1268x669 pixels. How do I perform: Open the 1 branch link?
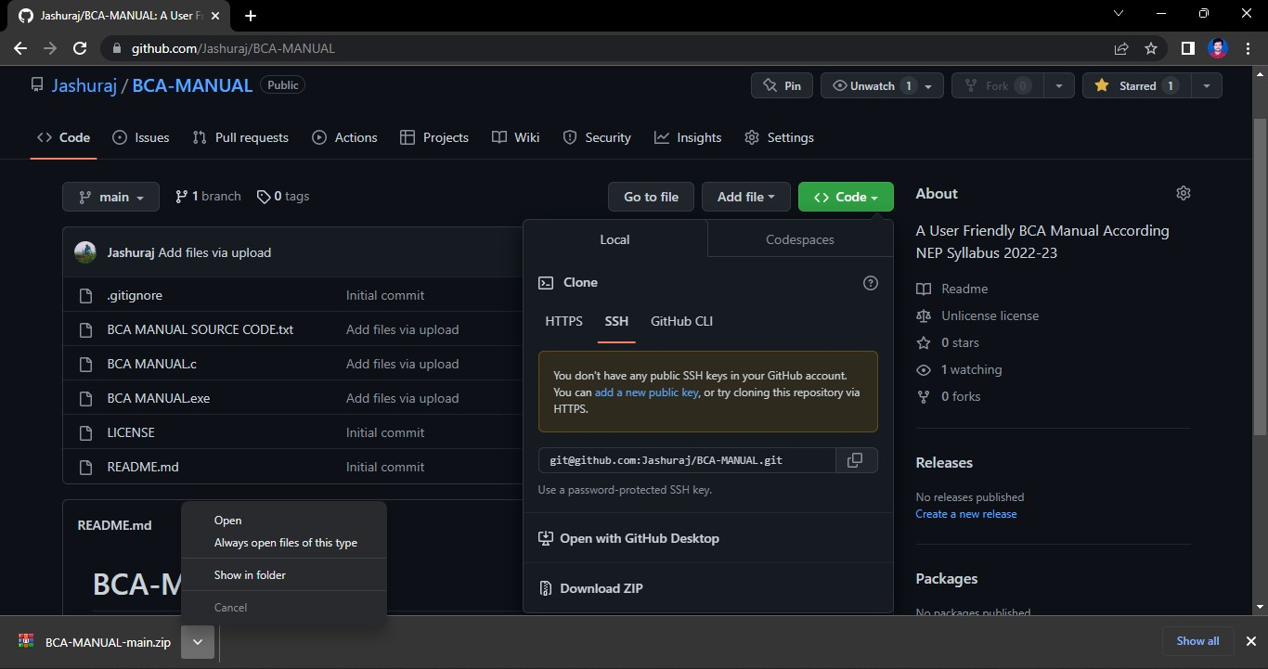tap(208, 197)
